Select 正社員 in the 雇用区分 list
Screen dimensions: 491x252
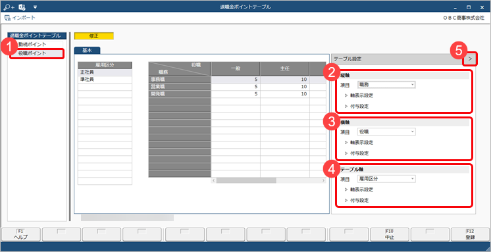coord(105,72)
